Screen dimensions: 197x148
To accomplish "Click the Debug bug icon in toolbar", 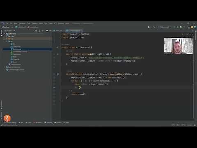I will [x=178, y=27].
